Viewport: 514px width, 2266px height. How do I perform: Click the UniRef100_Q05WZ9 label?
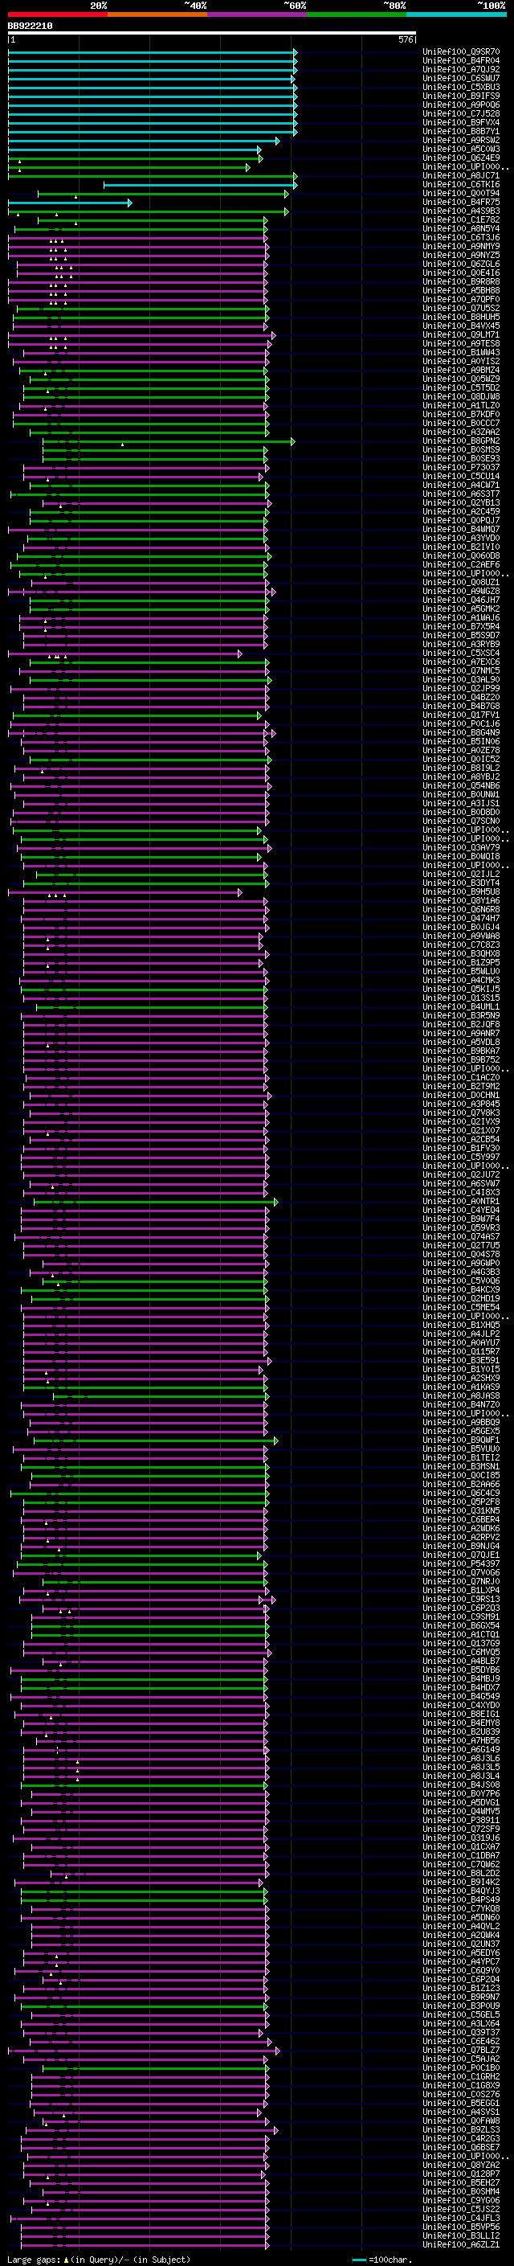461,379
